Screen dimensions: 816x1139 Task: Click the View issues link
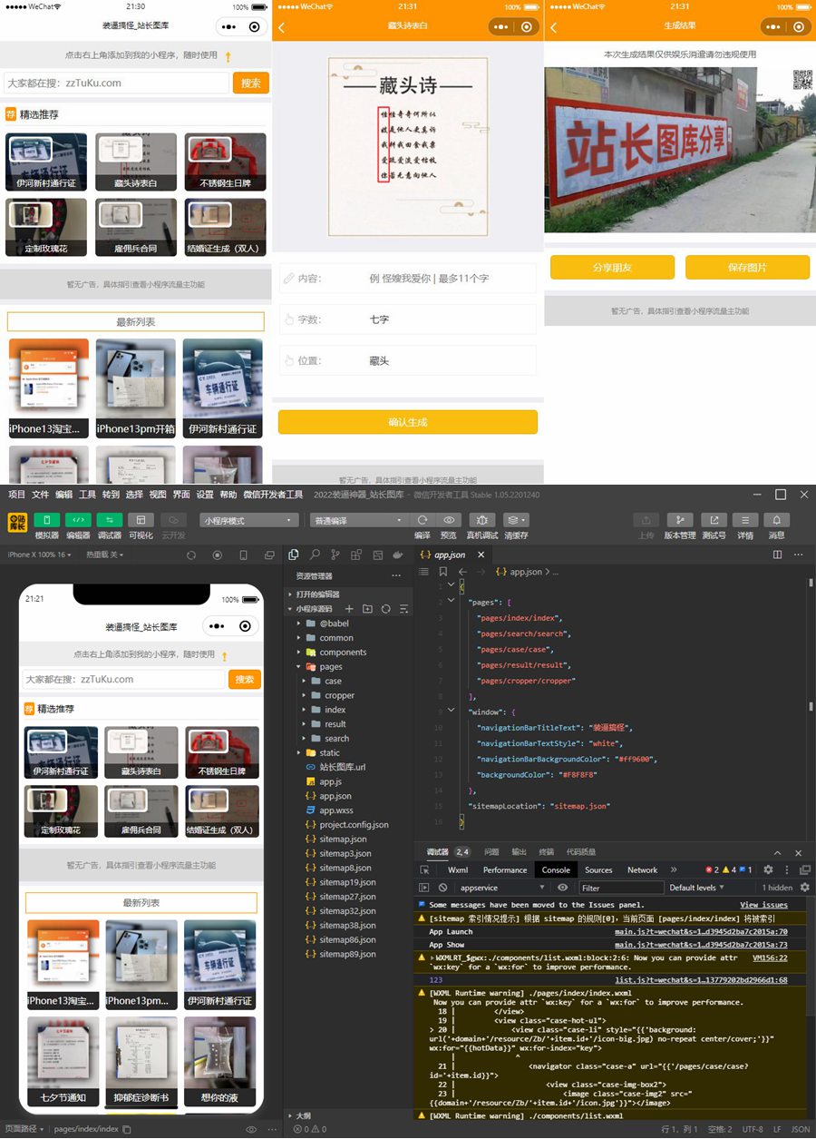(763, 905)
